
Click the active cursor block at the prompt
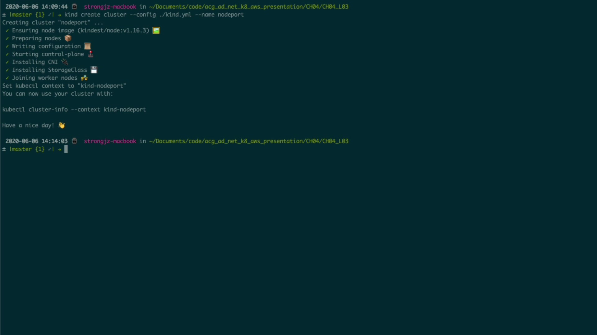[66, 149]
